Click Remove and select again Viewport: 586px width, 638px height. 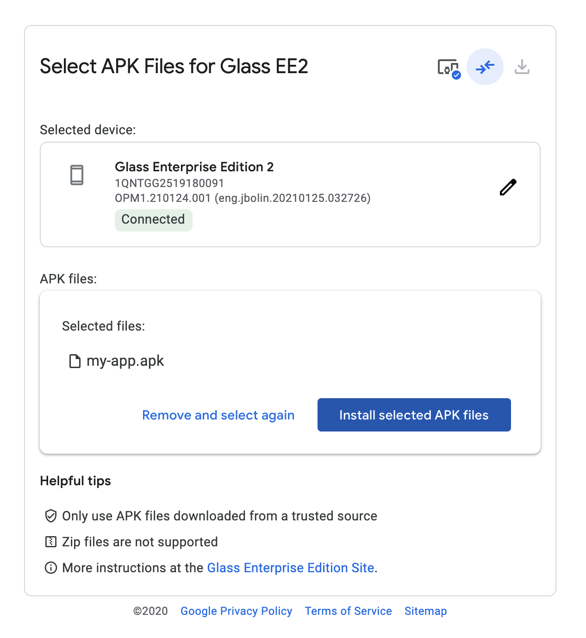click(x=218, y=415)
